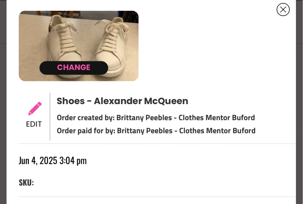Screen dimensions: 303x204
Task: Click the pink X stroke inside close circle
Action: 283,10
